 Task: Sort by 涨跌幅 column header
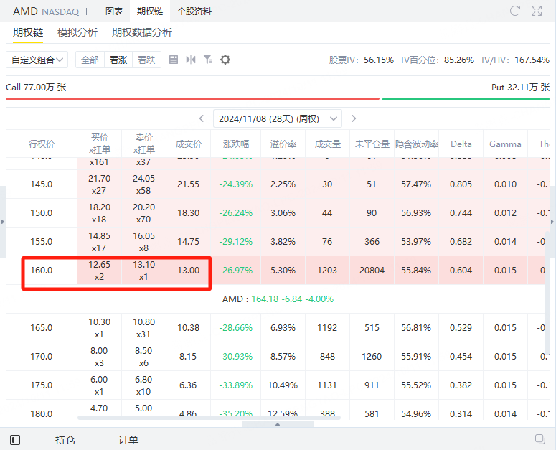236,144
